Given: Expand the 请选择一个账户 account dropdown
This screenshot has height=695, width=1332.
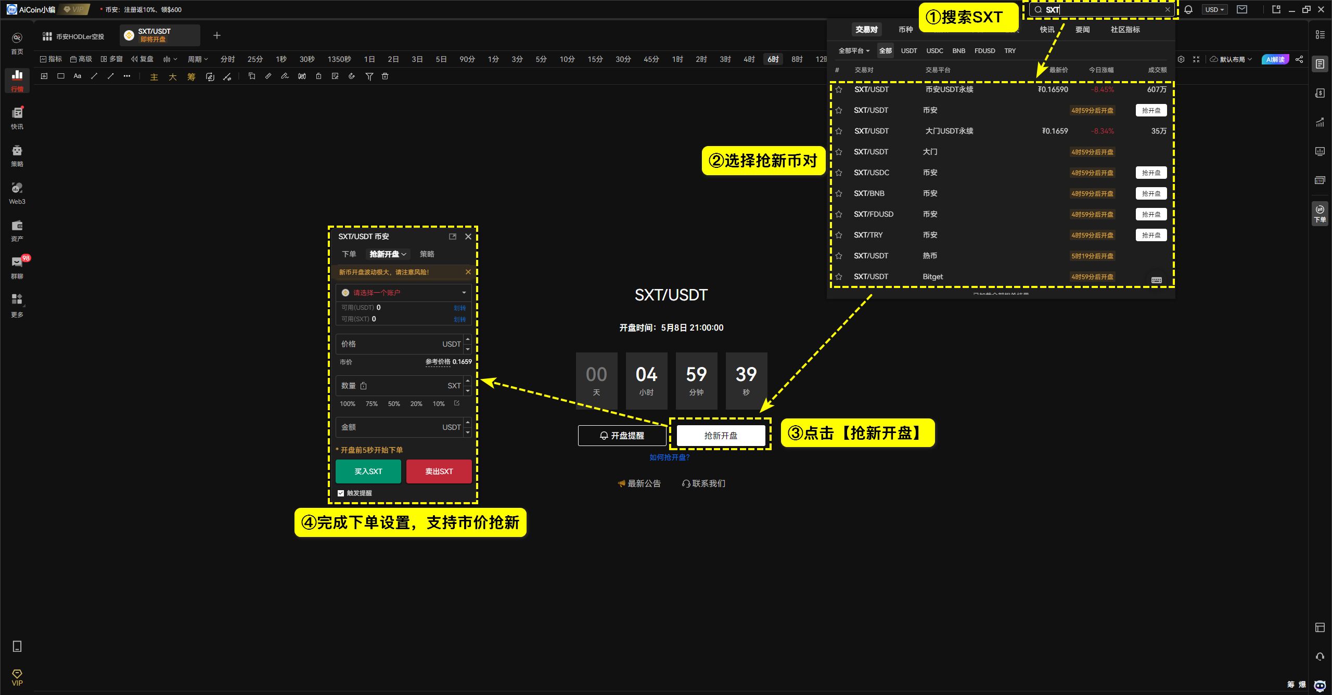Looking at the screenshot, I should click(x=404, y=293).
